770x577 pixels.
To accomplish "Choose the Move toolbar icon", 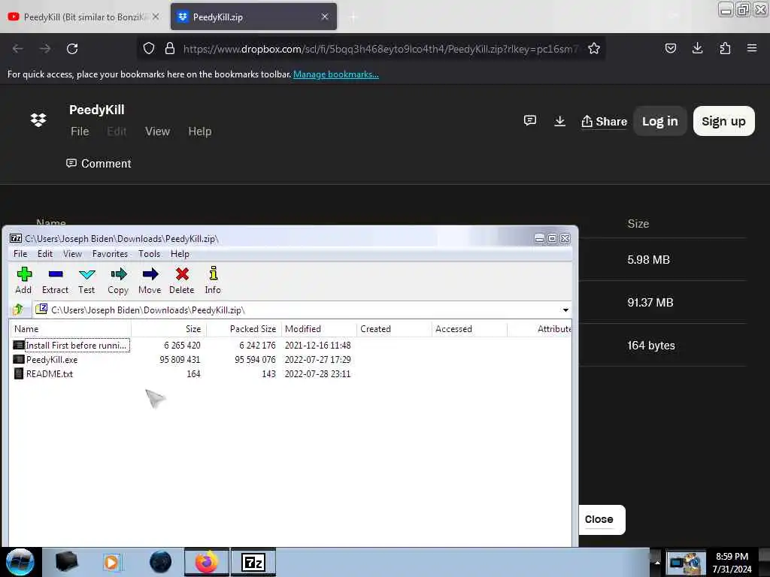I will tap(150, 280).
